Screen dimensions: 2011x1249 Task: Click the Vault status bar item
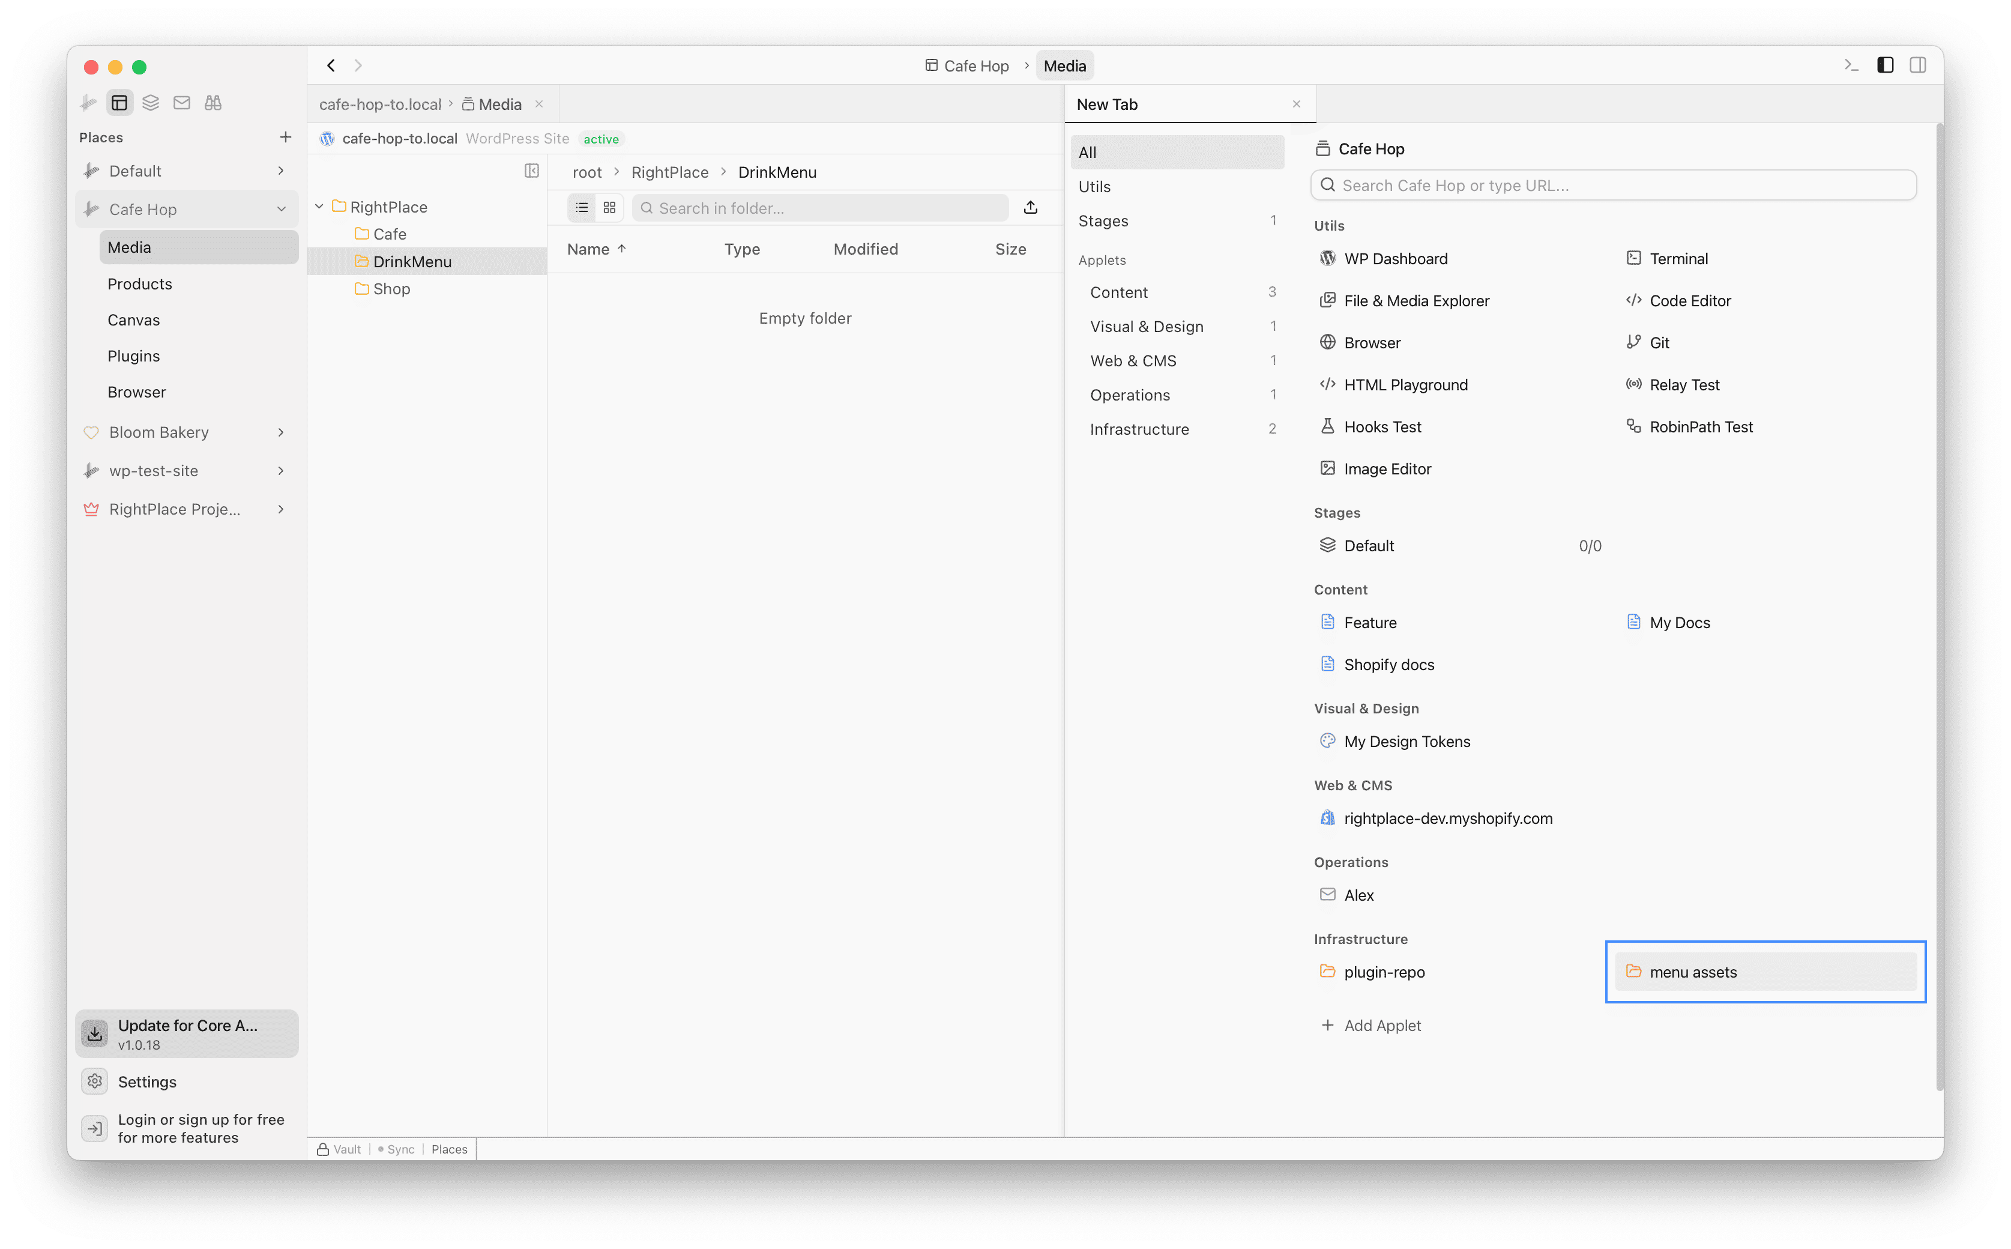[x=339, y=1150]
